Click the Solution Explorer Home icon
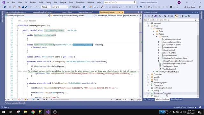 (x=152, y=16)
